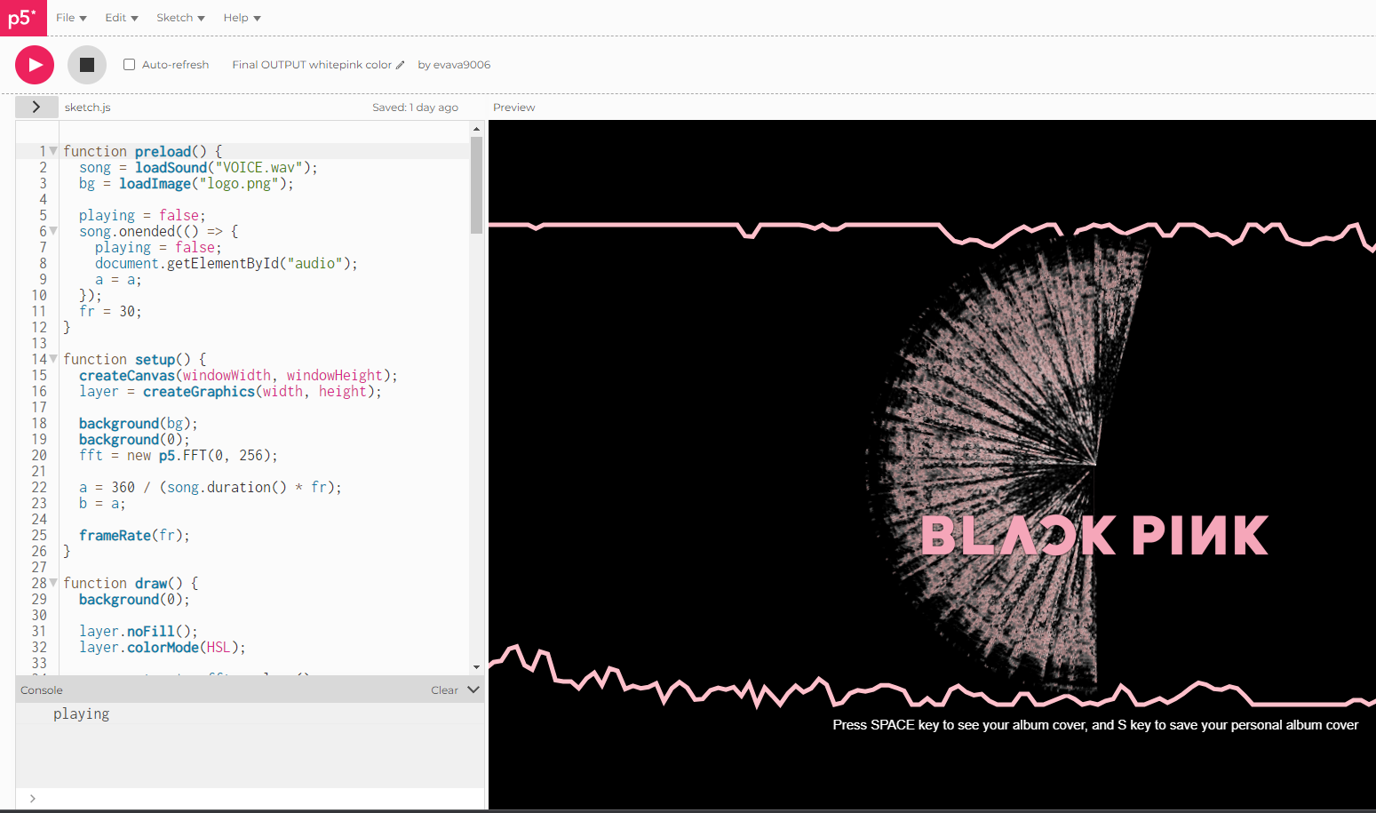Fold the onended callback at line 6
This screenshot has height=813, width=1376.
coord(53,231)
